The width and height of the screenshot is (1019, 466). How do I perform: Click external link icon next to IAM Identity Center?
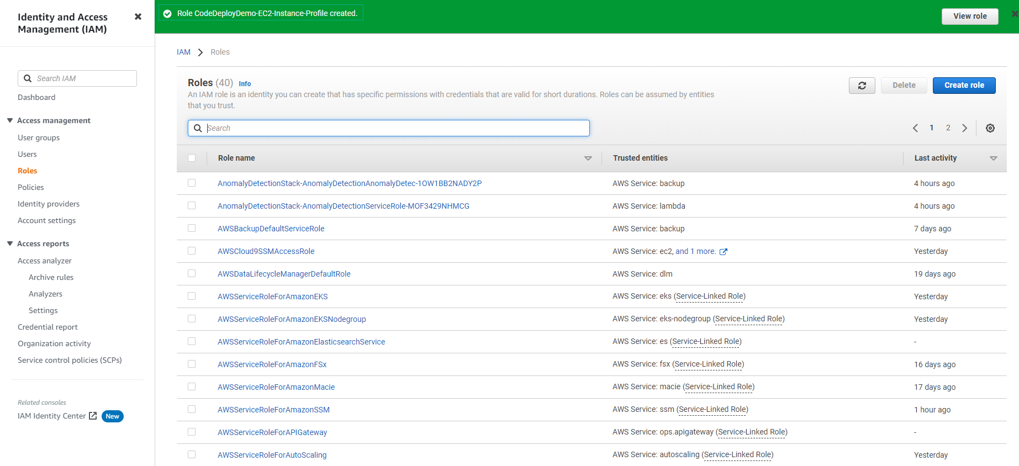point(93,416)
